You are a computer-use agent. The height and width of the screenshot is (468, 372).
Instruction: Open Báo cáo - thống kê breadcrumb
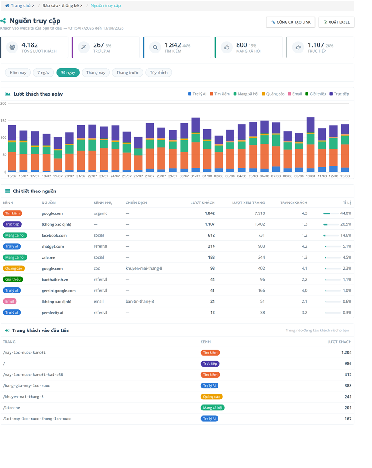point(60,5)
